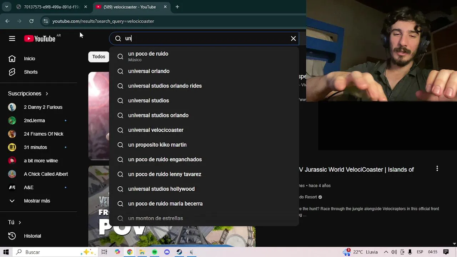This screenshot has width=457, height=257.
Task: Close the velocicoaster YouTube tab
Action: pyautogui.click(x=165, y=7)
